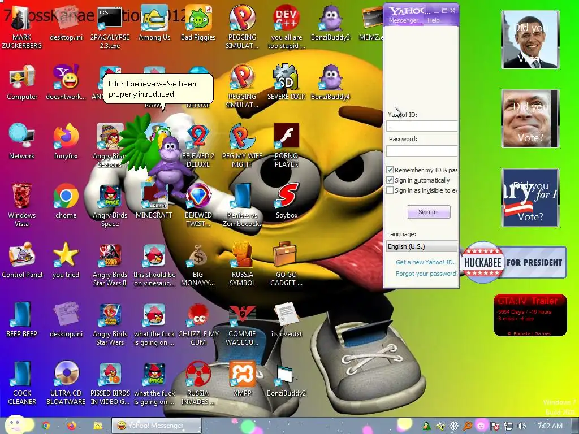
Task: Select the BonziBuddy4 desktop icon
Action: point(330,83)
